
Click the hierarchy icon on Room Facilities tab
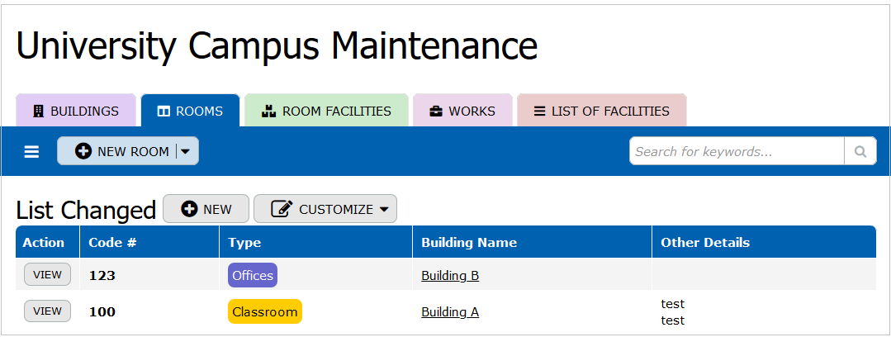click(x=268, y=112)
